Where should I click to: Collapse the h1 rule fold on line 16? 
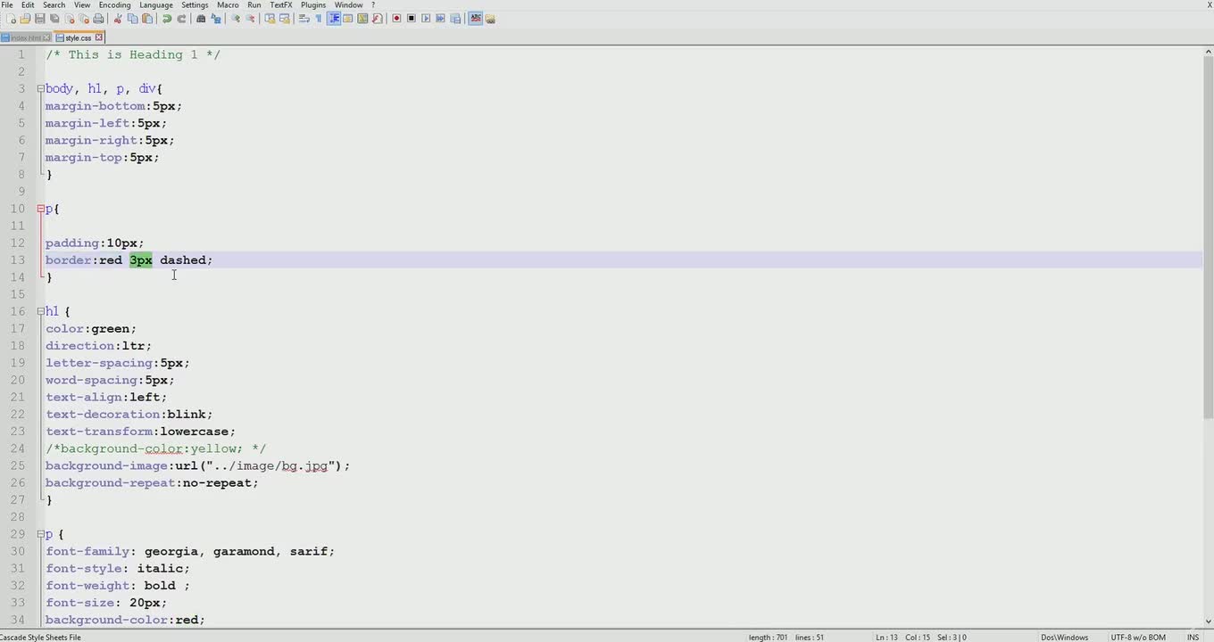tap(40, 312)
